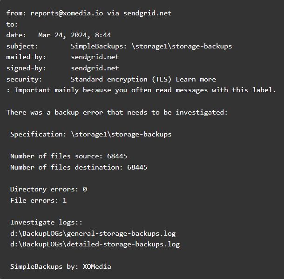Click the Important label explanation line
The width and height of the screenshot is (284, 279).
[141, 90]
